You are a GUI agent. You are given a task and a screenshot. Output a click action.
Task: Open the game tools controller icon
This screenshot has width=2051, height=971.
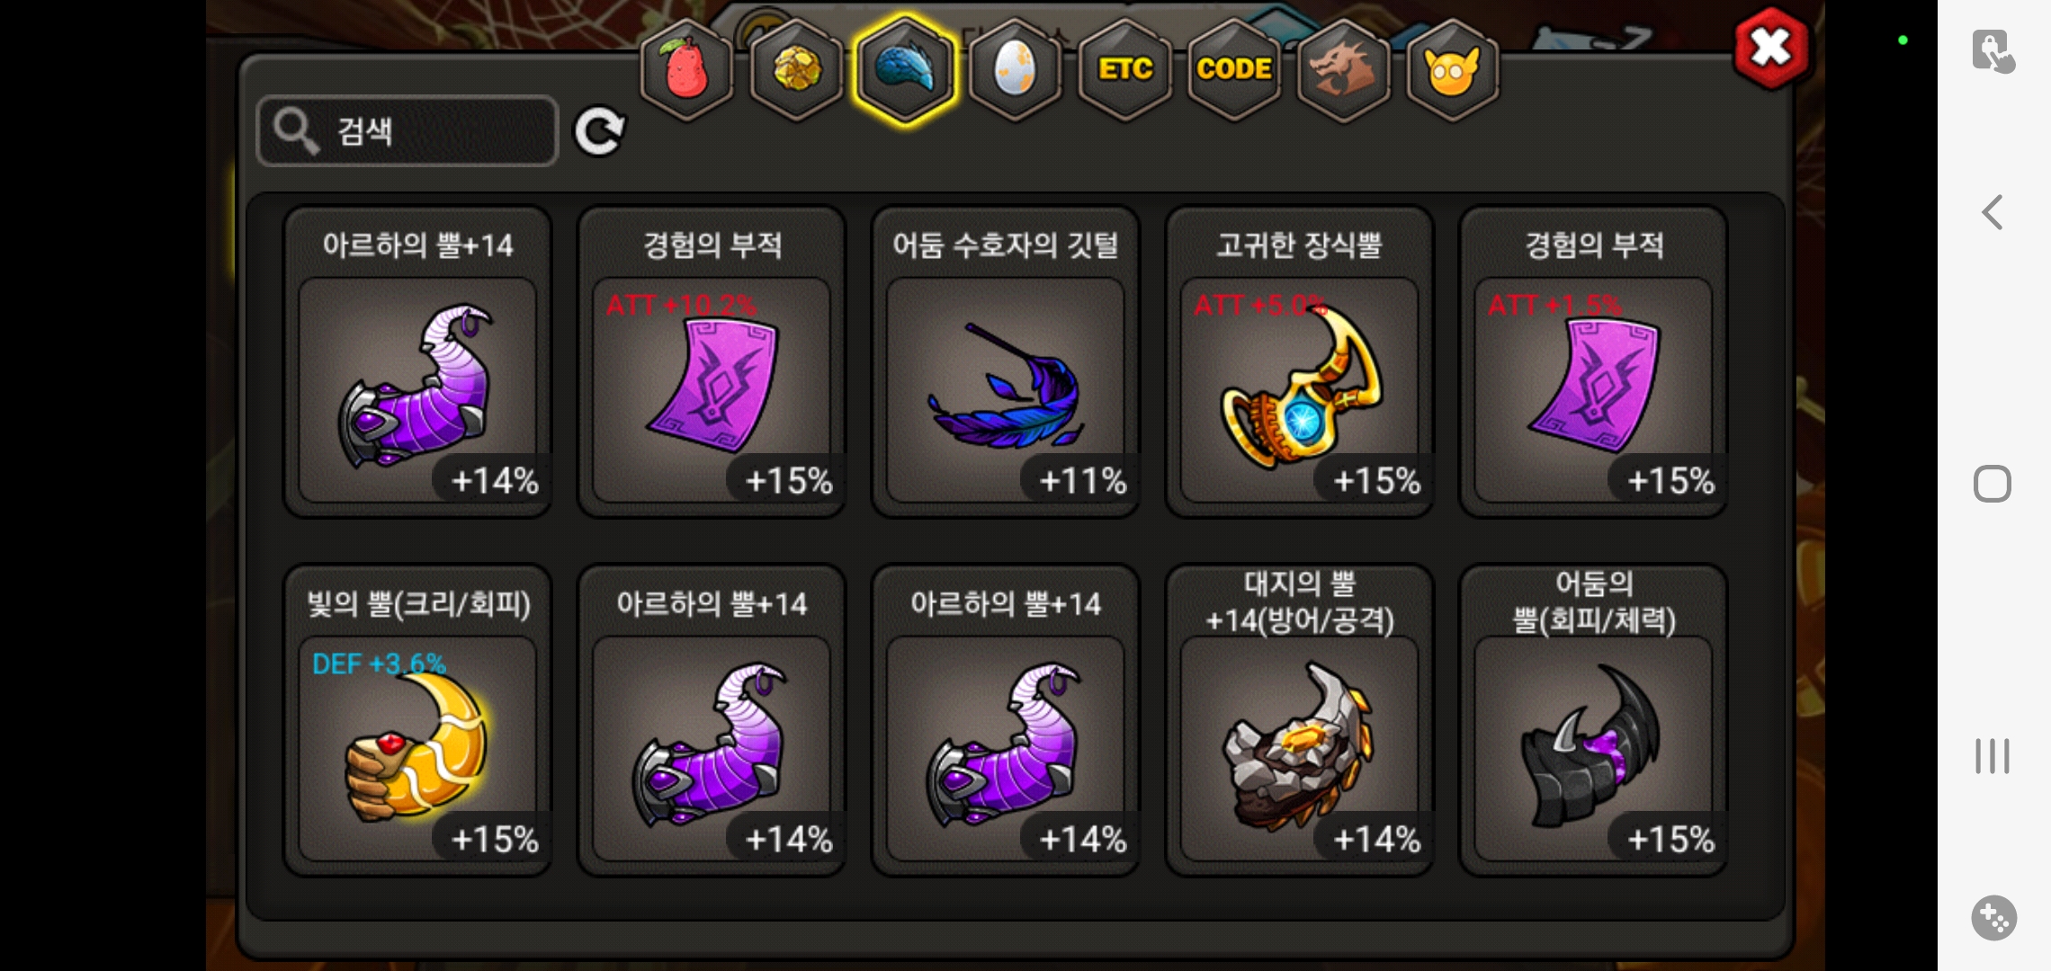[1993, 918]
